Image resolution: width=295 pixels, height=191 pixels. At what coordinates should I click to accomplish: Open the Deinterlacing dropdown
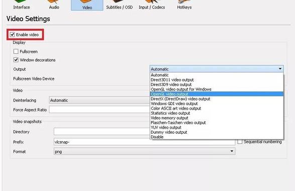(x=100, y=101)
